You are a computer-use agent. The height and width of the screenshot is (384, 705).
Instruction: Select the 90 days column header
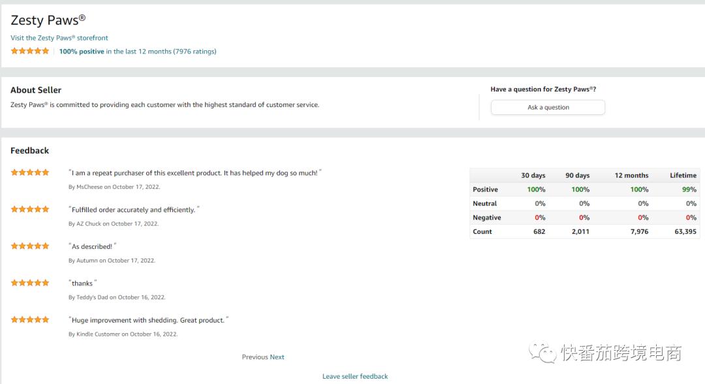(x=577, y=176)
